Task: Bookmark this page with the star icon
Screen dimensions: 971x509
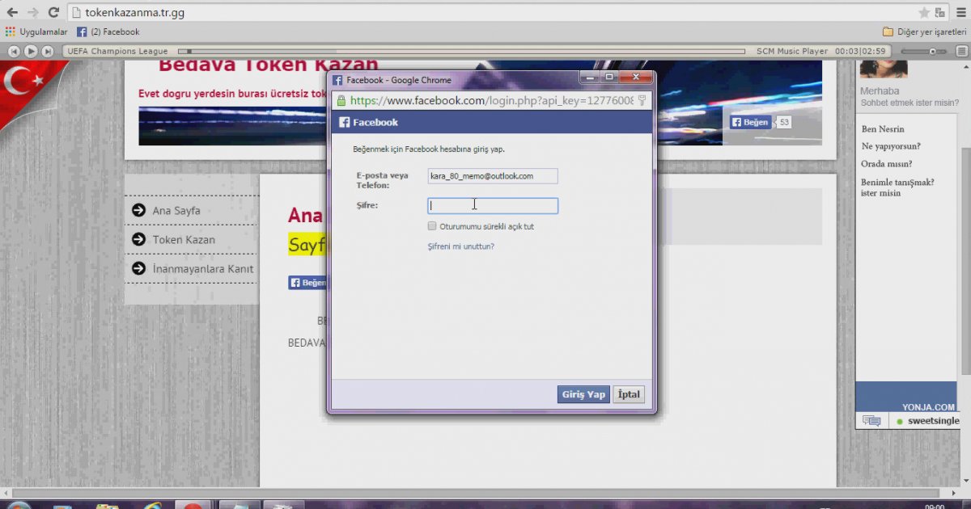Action: tap(924, 13)
